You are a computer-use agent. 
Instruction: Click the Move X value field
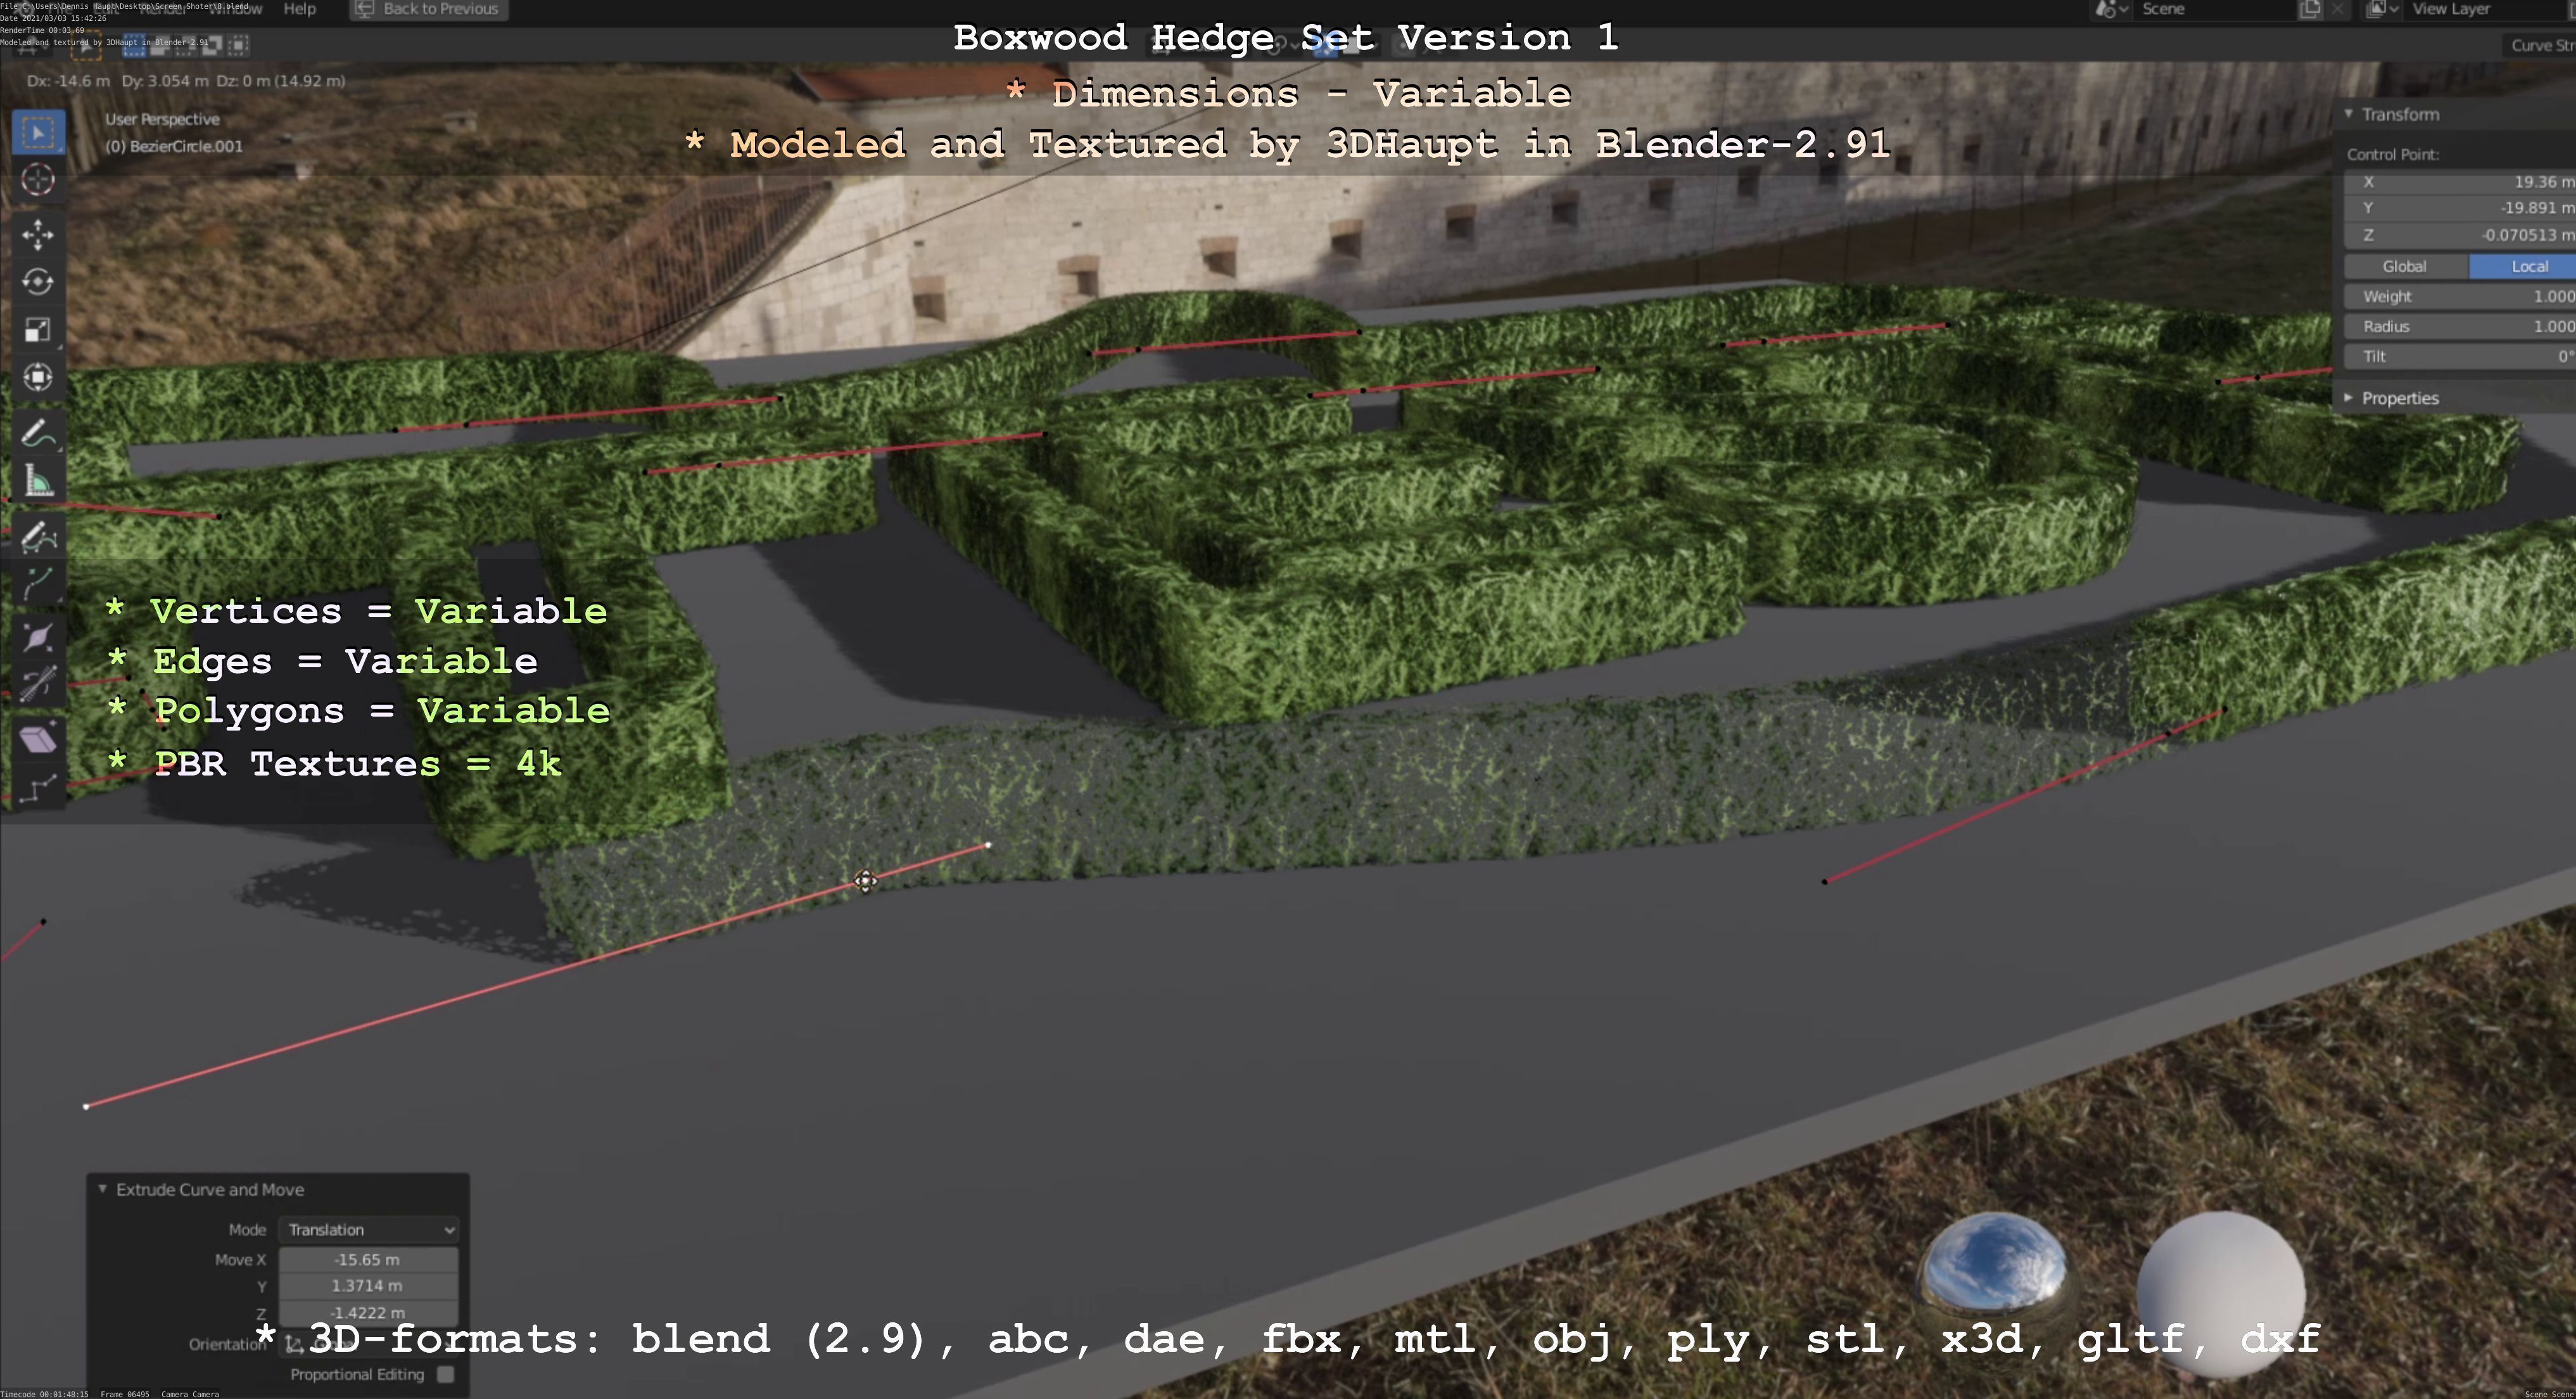(x=368, y=1259)
